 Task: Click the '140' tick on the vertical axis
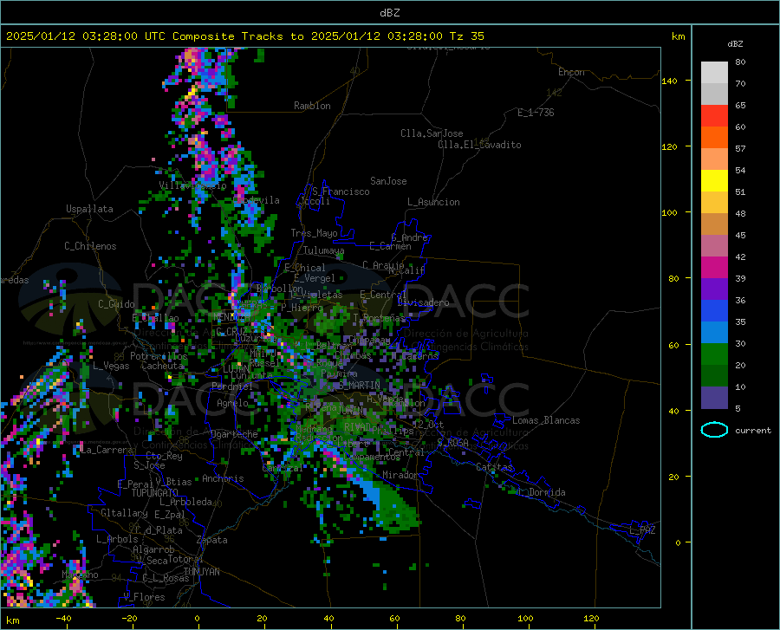[670, 81]
